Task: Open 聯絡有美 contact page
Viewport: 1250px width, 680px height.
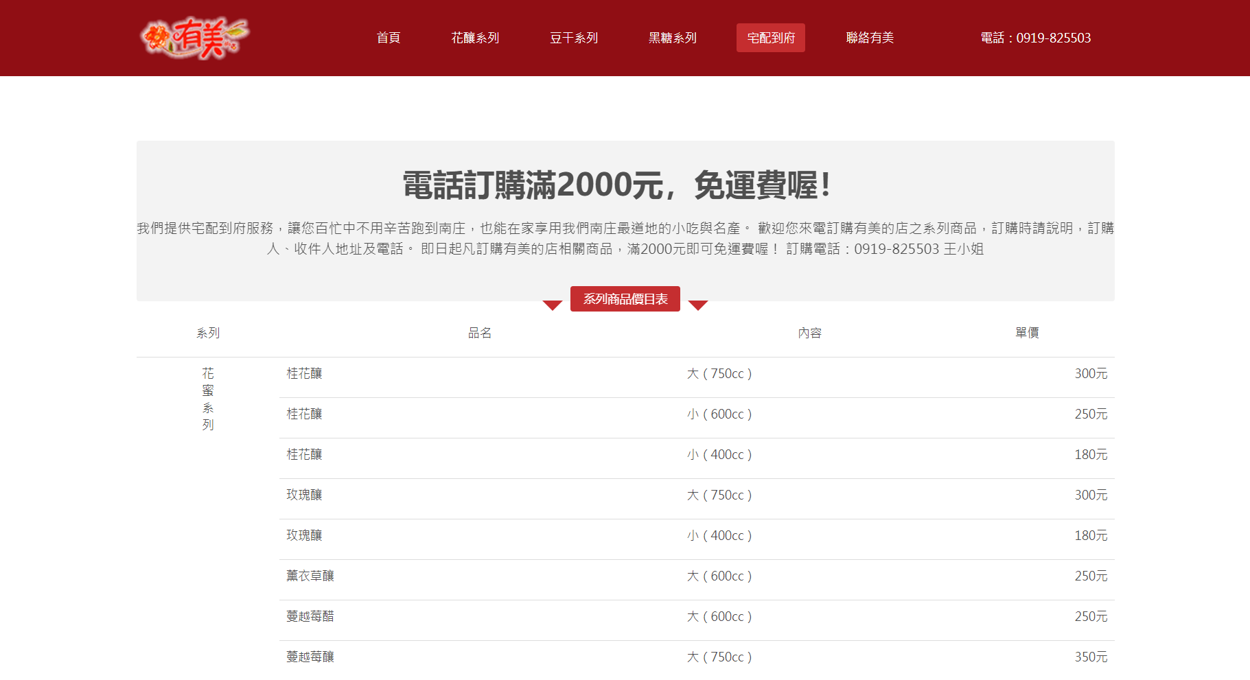Action: pos(869,38)
